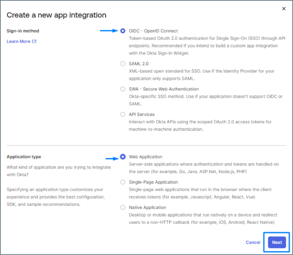The image size is (293, 255).
Task: Click the 'OIDC - OpenID Connect' label text
Action: [153, 31]
